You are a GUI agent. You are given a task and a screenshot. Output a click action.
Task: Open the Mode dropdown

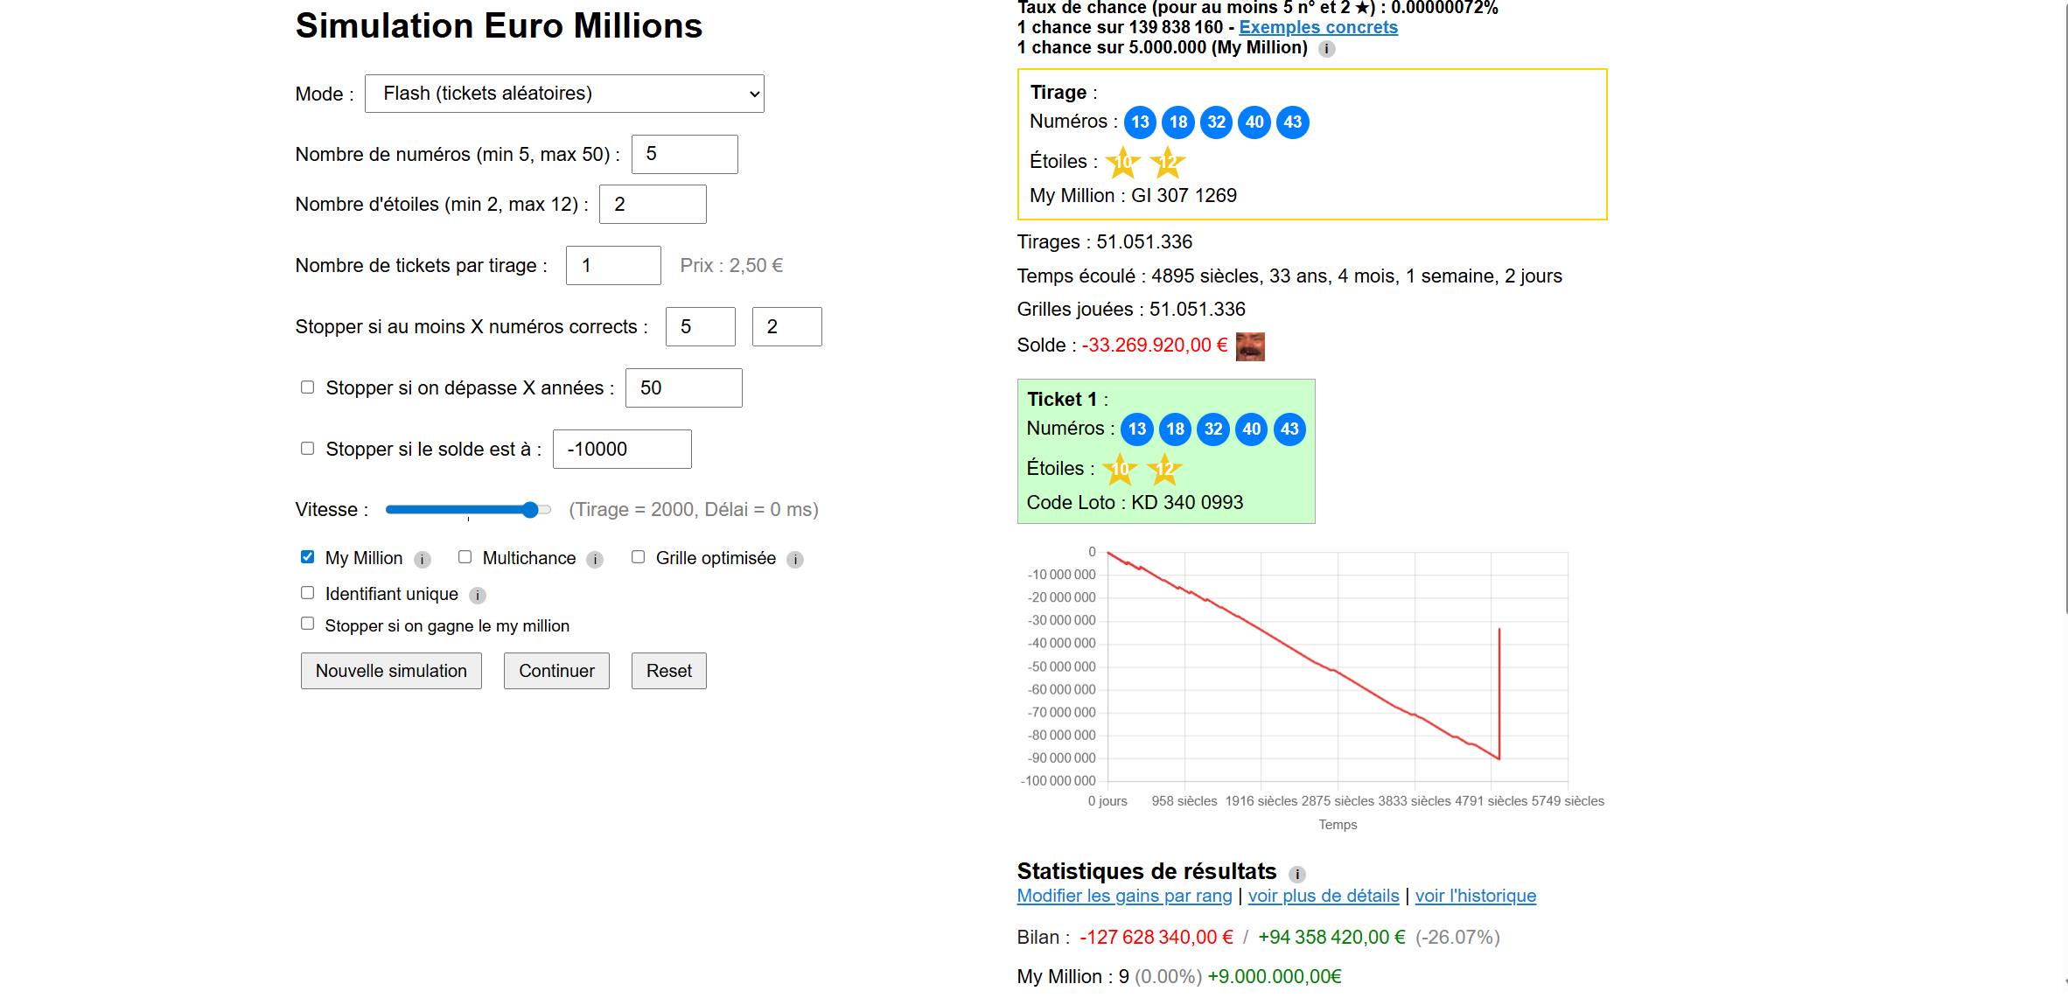click(x=564, y=94)
